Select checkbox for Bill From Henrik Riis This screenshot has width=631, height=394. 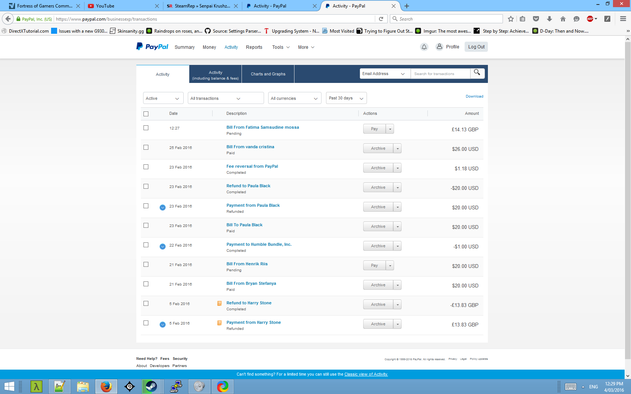[x=146, y=265]
